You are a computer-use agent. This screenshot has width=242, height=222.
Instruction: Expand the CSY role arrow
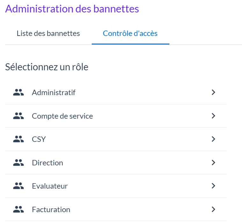(x=213, y=139)
